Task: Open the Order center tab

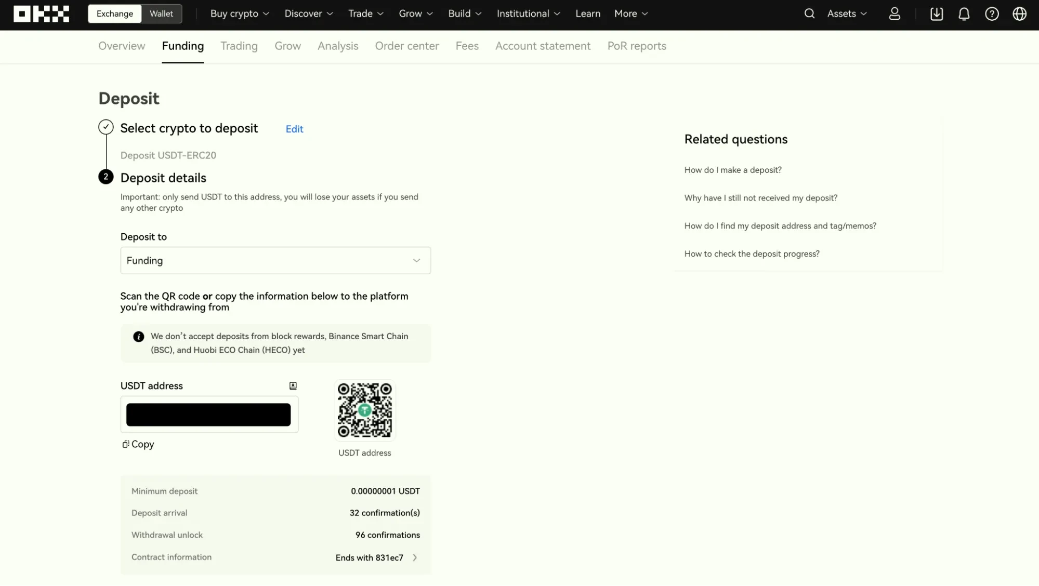Action: point(407,46)
